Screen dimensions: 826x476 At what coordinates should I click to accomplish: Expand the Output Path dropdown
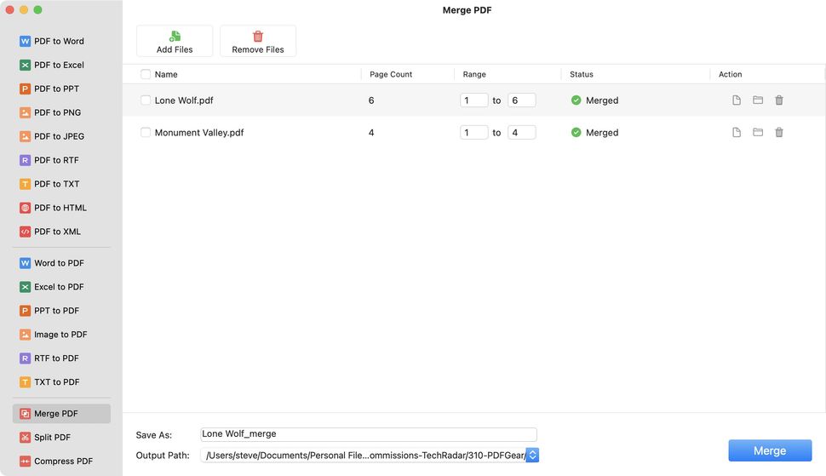click(532, 456)
